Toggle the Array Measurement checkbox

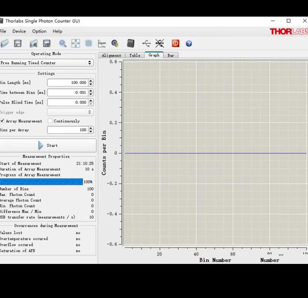[x=2, y=121]
